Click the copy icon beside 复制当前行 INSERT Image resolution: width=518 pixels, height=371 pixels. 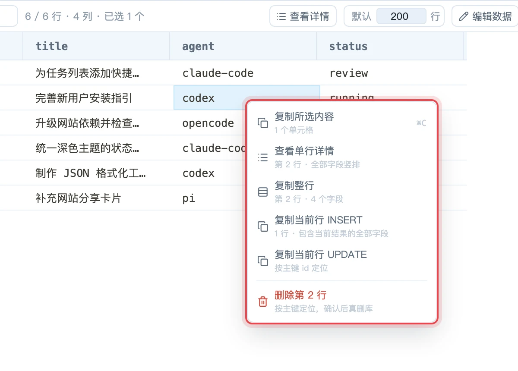pyautogui.click(x=263, y=226)
